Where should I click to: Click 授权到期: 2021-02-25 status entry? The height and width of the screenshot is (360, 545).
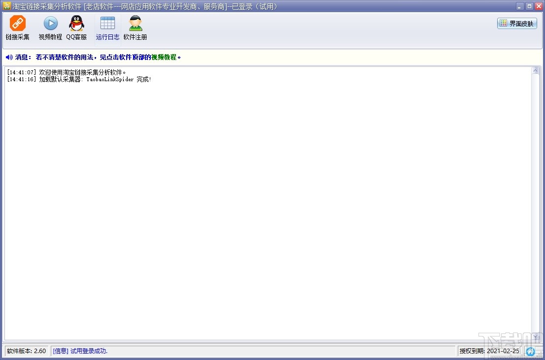(489, 351)
